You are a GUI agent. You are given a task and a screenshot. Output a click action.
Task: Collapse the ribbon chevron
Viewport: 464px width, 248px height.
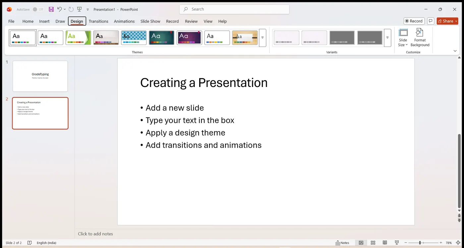pos(455,51)
